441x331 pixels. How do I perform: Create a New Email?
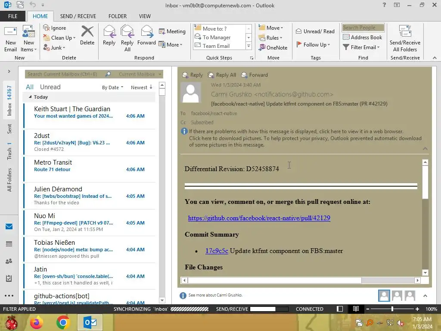[11, 39]
